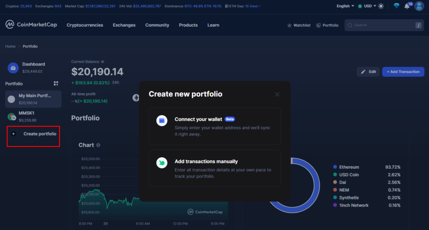429x230 pixels.
Task: Click the Edit button
Action: point(368,72)
